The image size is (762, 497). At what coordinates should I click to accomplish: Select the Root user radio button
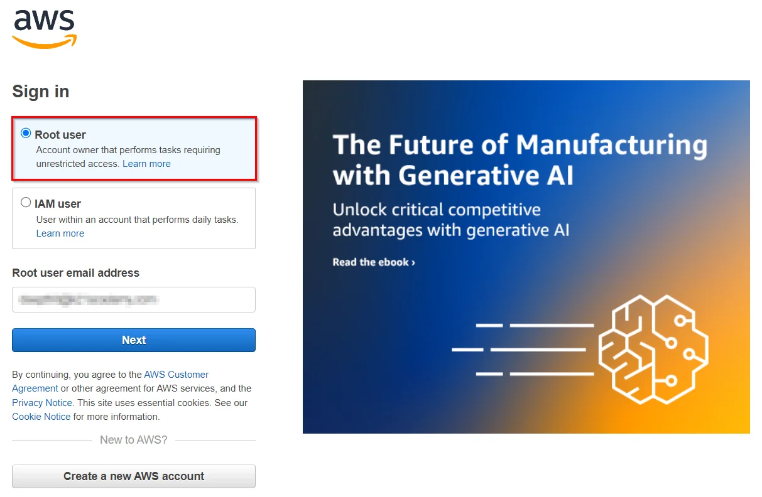point(26,133)
